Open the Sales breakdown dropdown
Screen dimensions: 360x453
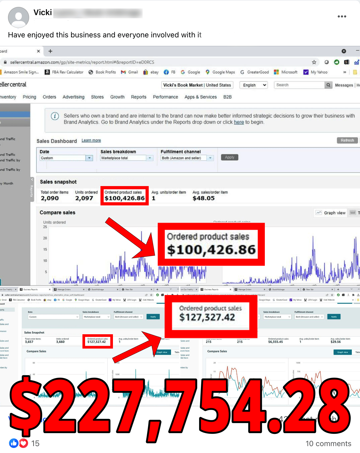pyautogui.click(x=150, y=158)
